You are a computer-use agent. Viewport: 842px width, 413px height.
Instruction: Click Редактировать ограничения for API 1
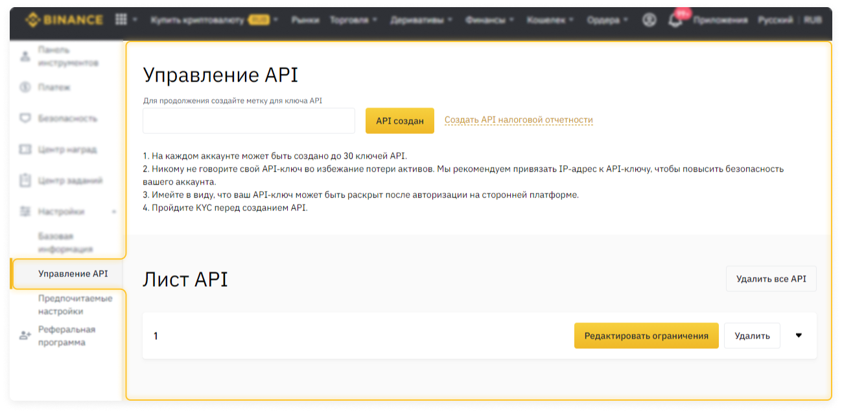(646, 335)
